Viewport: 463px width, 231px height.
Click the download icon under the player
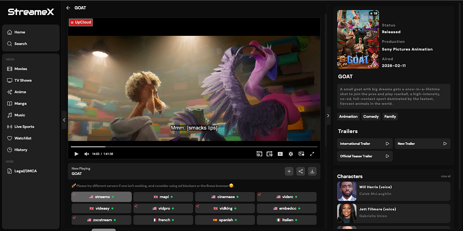[313, 171]
